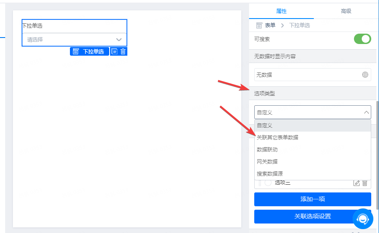Grab the drag handle beside 选项二
This screenshot has width=379, height=233.
pos(260,183)
